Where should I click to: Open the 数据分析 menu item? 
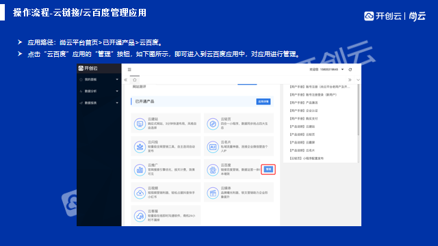[x=99, y=91]
